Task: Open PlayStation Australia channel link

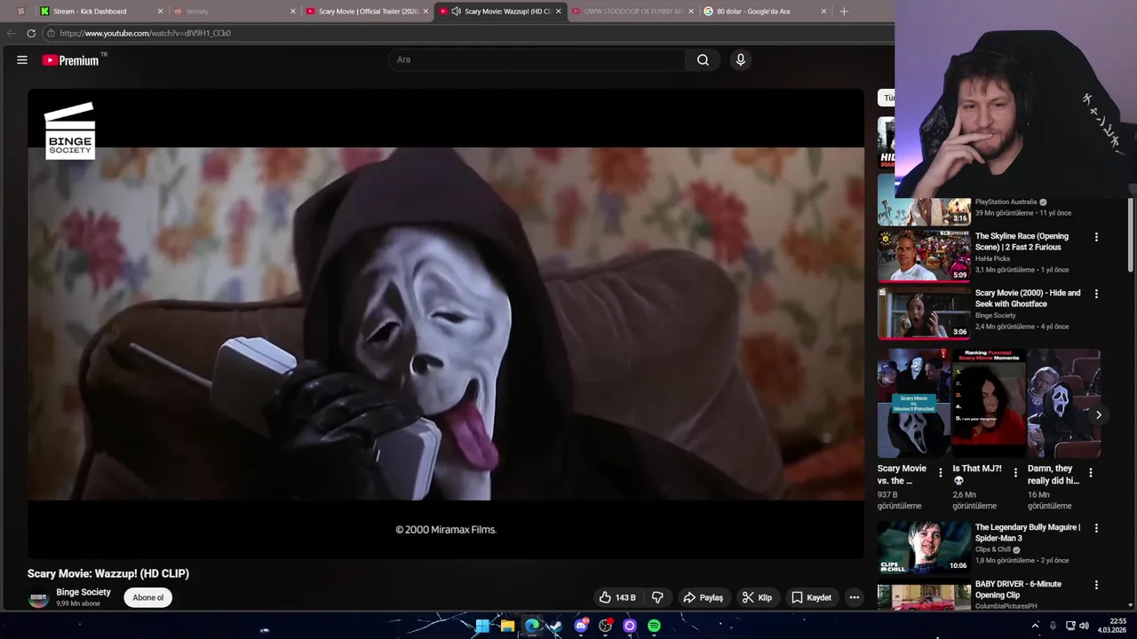Action: (1006, 201)
